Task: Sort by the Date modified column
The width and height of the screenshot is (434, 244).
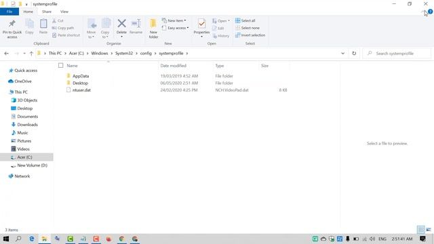Action: pyautogui.click(x=174, y=66)
